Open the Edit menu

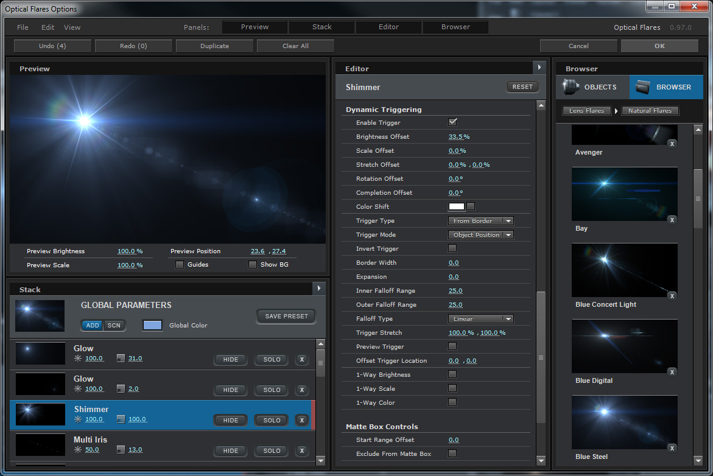click(47, 27)
